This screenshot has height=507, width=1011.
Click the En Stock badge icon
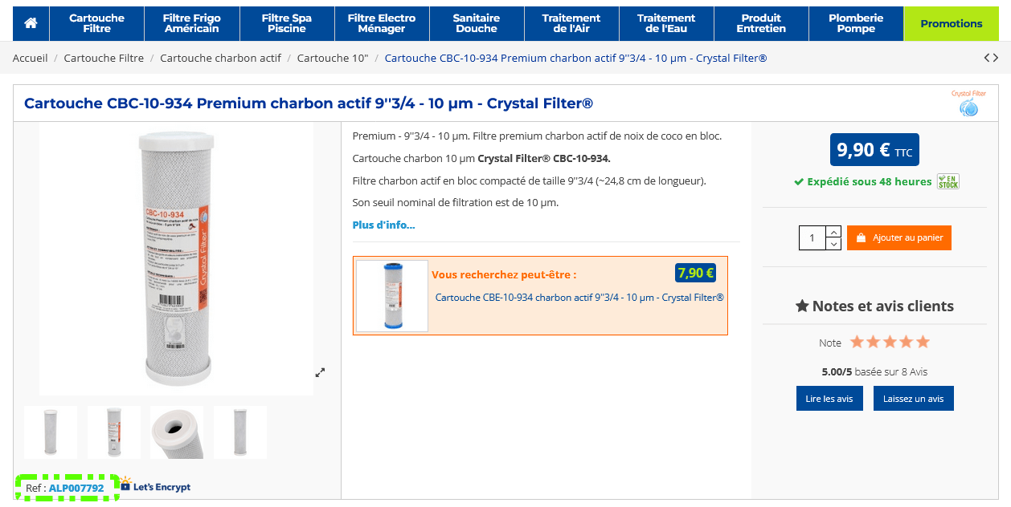pyautogui.click(x=948, y=181)
